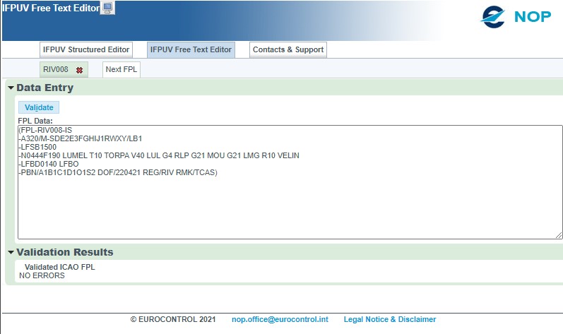Click the N0444F190 LUMEL route line
This screenshot has width=563, height=334.
(x=159, y=155)
